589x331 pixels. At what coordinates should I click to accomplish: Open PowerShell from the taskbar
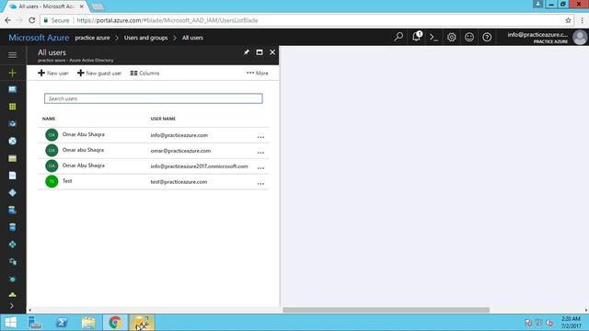[62, 323]
